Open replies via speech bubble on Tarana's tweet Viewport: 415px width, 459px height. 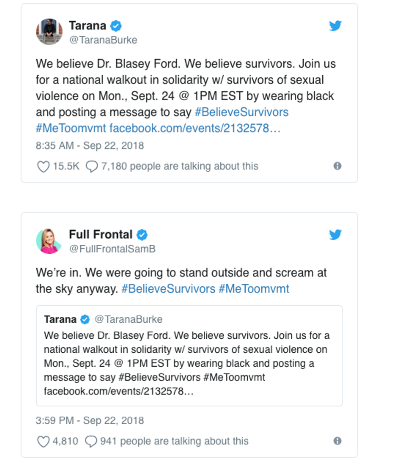91,166
